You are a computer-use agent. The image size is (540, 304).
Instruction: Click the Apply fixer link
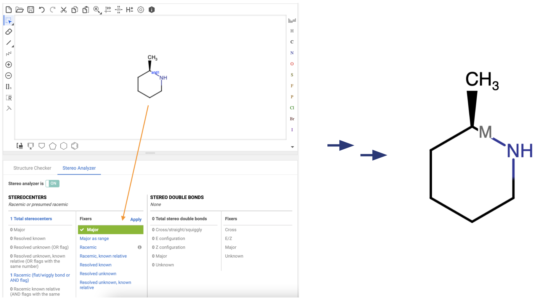[x=136, y=219]
